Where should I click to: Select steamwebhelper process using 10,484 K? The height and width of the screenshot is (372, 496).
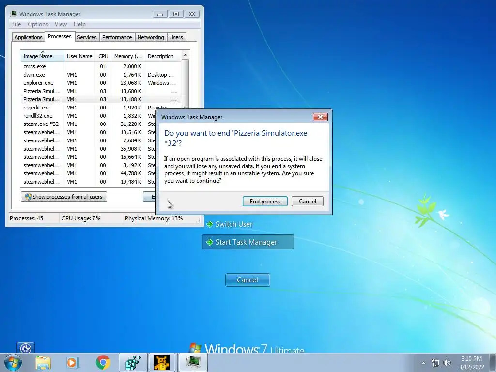click(x=89, y=182)
